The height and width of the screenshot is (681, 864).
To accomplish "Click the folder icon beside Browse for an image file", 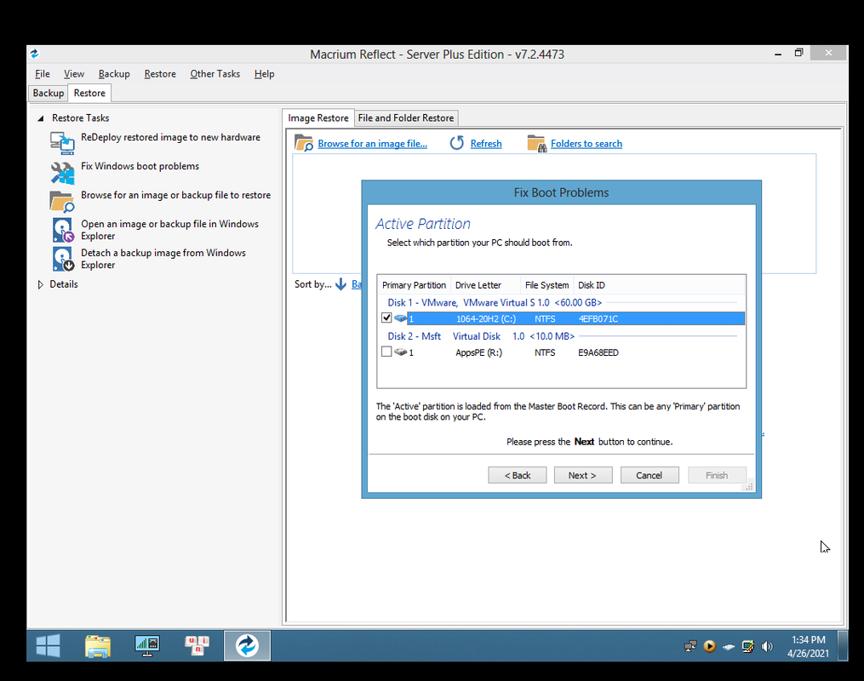I will pos(304,143).
